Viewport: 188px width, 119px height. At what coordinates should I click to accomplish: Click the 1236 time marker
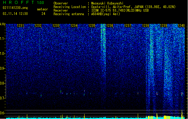point(110,26)
